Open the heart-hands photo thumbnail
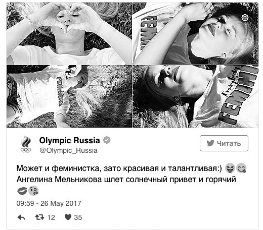The height and width of the screenshot is (230, 263). tap(69, 33)
